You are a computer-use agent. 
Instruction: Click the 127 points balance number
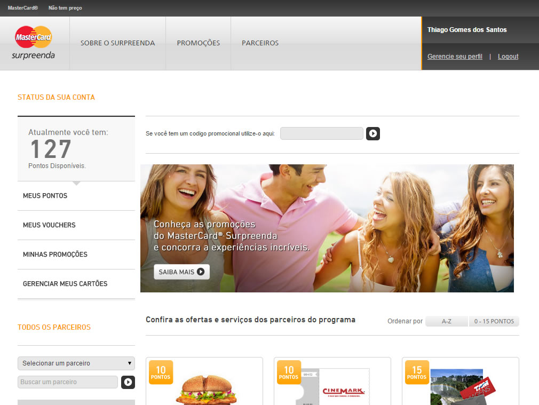[51, 149]
